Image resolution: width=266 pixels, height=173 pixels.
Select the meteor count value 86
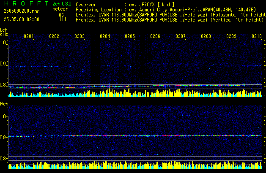coord(61,15)
